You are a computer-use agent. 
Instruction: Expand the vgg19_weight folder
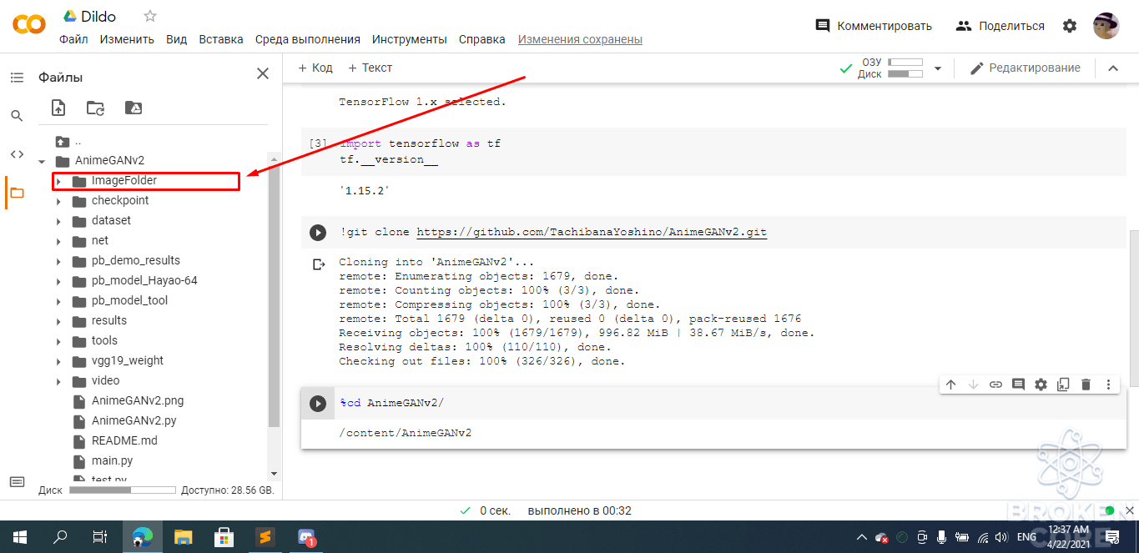click(x=58, y=361)
